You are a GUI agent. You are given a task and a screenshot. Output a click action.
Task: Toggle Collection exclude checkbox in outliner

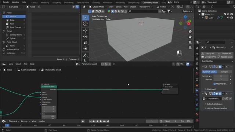225,14
